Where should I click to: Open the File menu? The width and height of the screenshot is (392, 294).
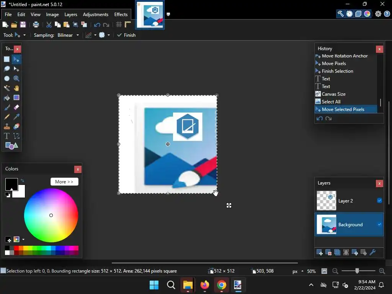(8, 15)
